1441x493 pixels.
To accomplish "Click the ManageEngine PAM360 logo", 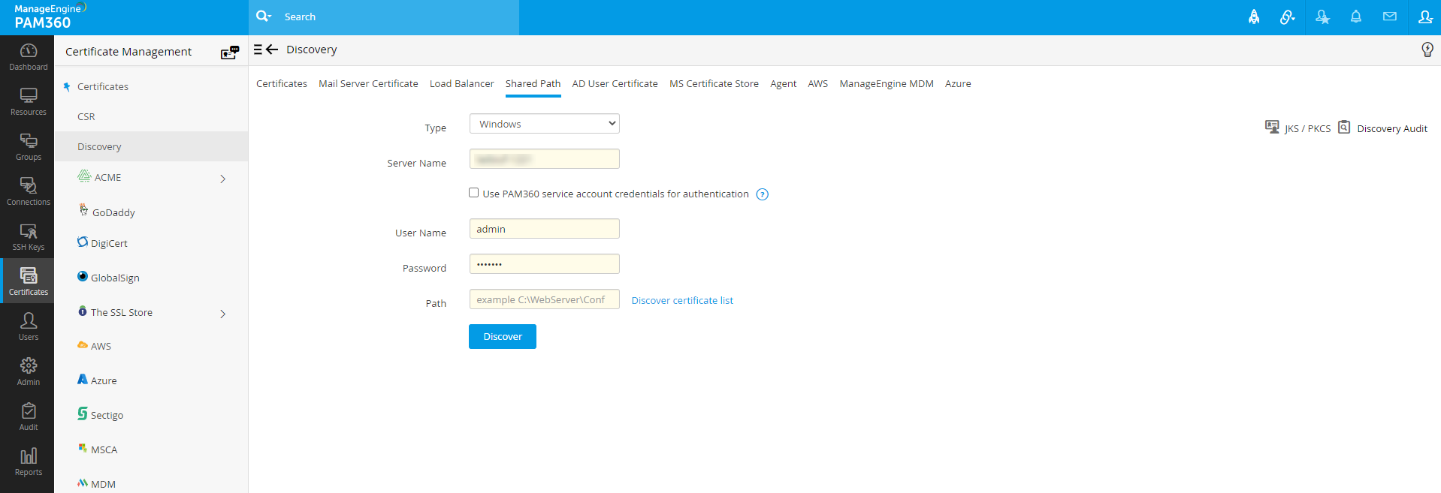I will pos(50,17).
